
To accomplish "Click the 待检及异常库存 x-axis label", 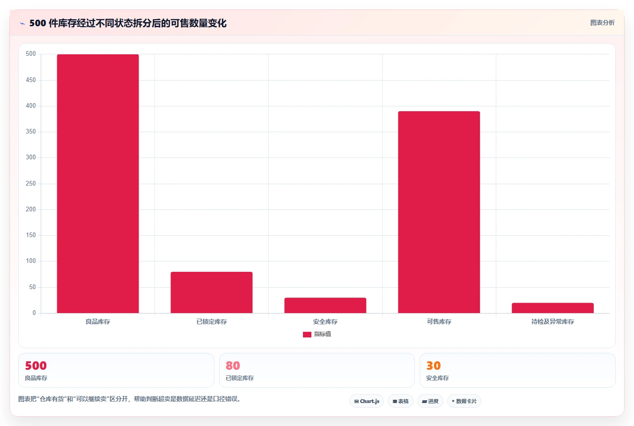I will click(x=553, y=322).
